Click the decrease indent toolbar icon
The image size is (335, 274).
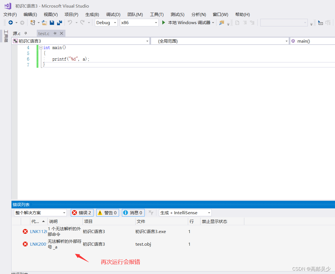coord(245,22)
